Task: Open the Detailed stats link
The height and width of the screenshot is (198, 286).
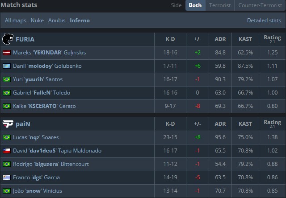Action: pos(264,21)
